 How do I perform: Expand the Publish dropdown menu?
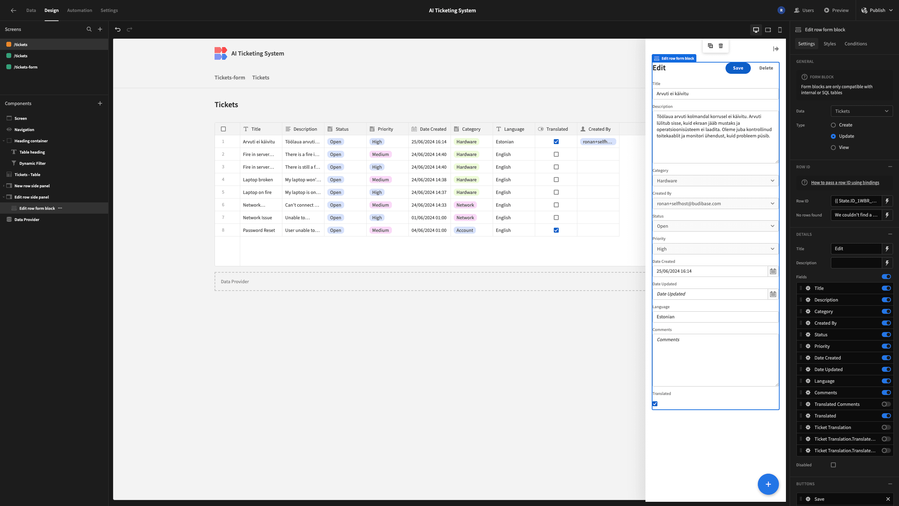tap(891, 10)
